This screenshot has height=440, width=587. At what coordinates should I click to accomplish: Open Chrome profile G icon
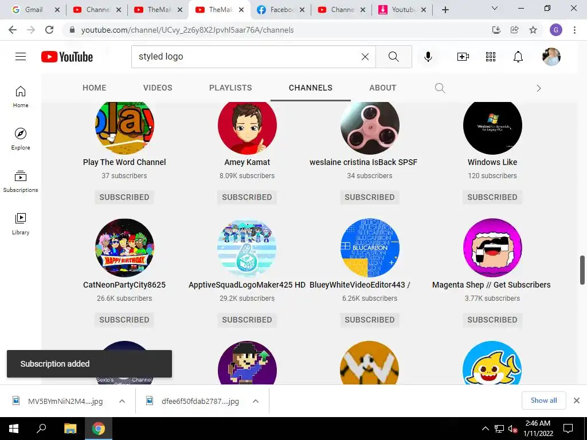[x=556, y=30]
